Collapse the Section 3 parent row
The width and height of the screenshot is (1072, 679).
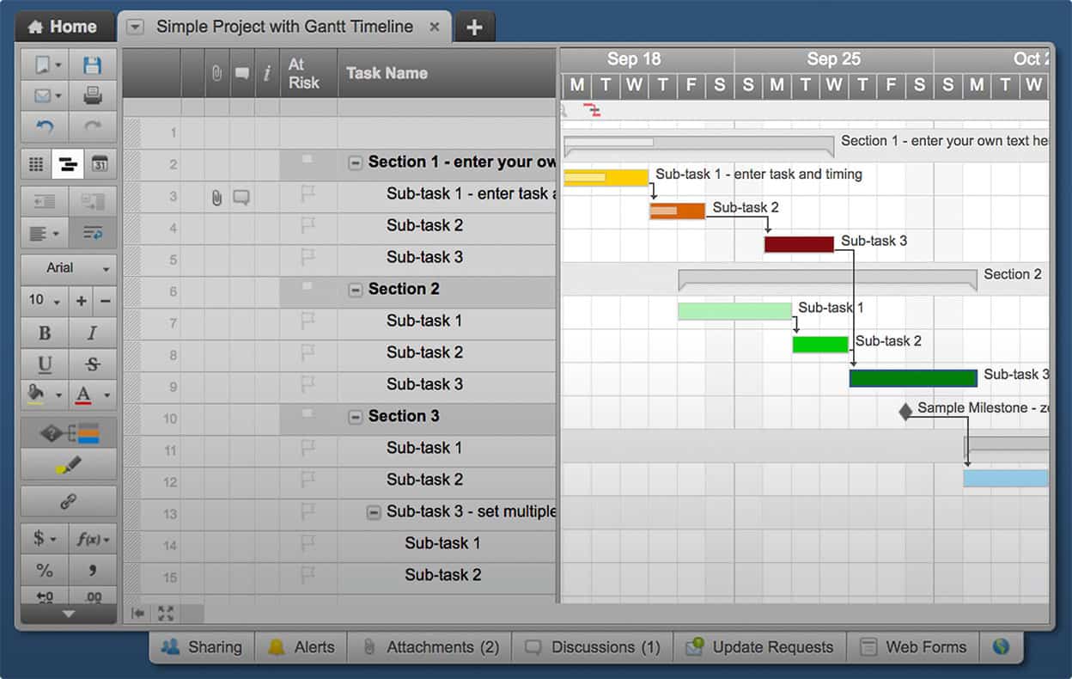[355, 418]
